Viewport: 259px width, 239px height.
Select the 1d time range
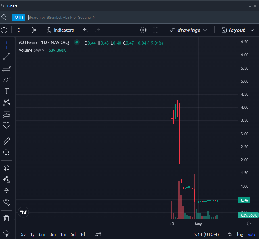click(x=82, y=234)
